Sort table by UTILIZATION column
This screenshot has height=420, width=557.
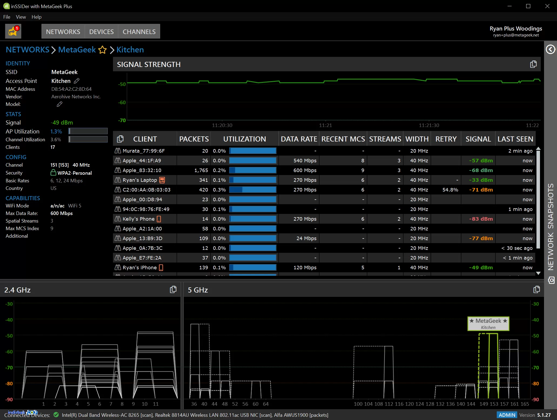[x=245, y=139]
